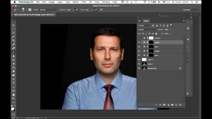Select the Hand tool
The height and width of the screenshot is (119, 212).
click(x=13, y=95)
